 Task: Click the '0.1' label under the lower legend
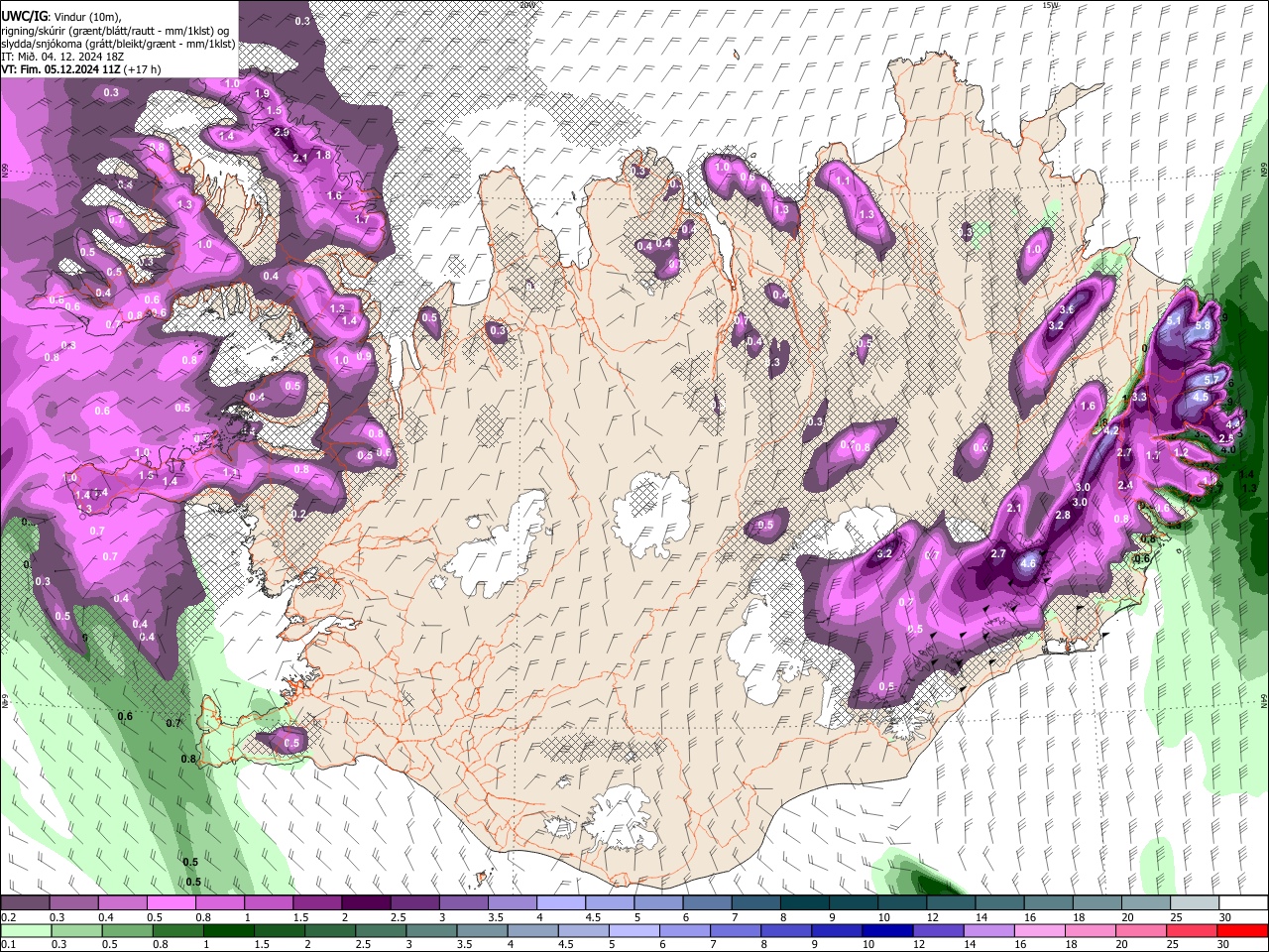8,945
